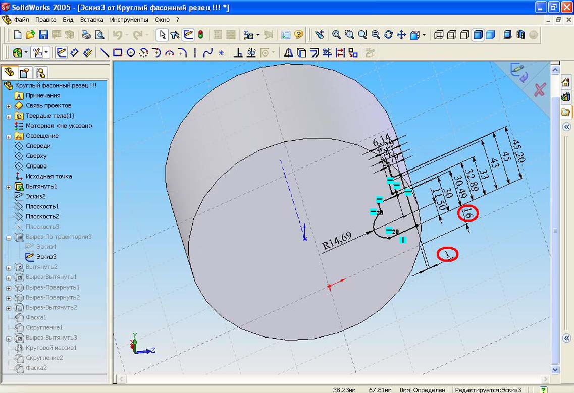Image resolution: width=574 pixels, height=393 pixels.
Task: Switch to Wireframe display style
Action: click(439, 35)
